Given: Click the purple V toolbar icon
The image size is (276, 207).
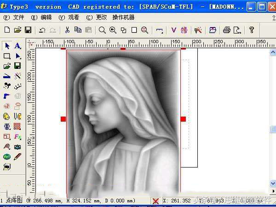Looking at the screenshot, I should point(174,30).
